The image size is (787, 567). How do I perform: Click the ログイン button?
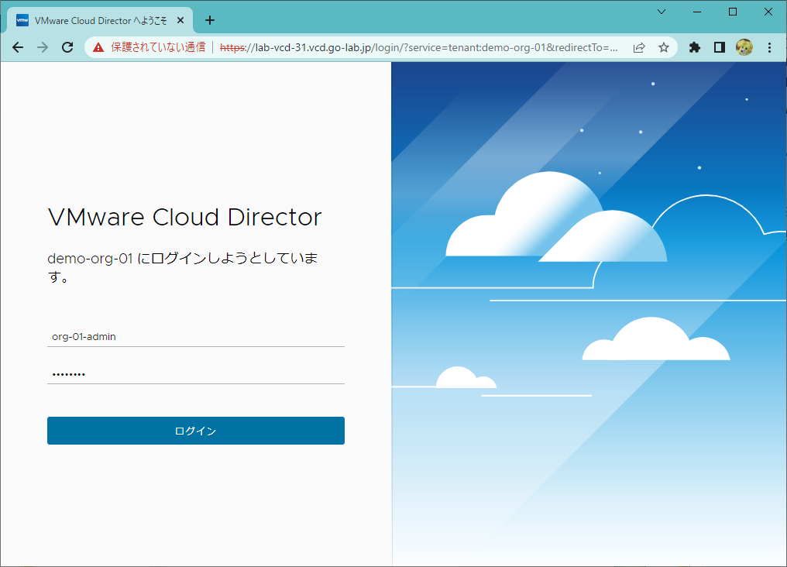(196, 431)
